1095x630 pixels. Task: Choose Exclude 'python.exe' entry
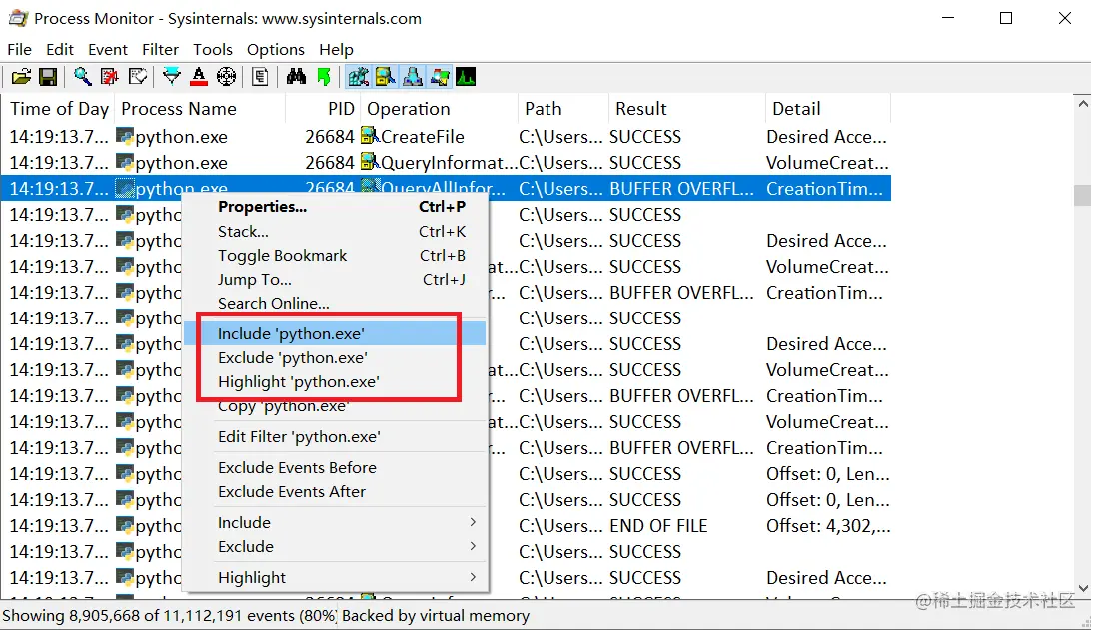(x=336, y=357)
